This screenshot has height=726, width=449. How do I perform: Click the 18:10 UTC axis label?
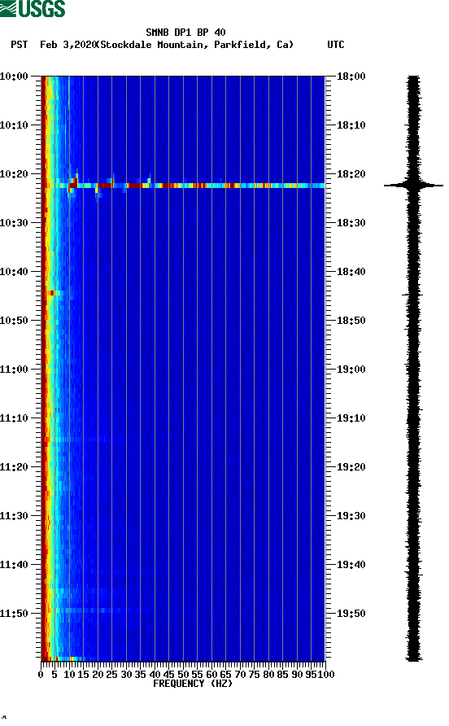tap(351, 125)
